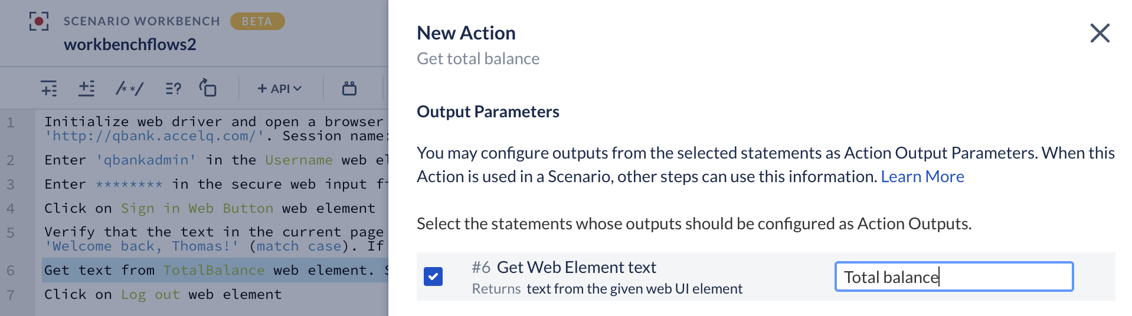Viewport: 1132px width, 316px height.
Task: Click the Scenario Workbench logo icon
Action: [x=39, y=21]
